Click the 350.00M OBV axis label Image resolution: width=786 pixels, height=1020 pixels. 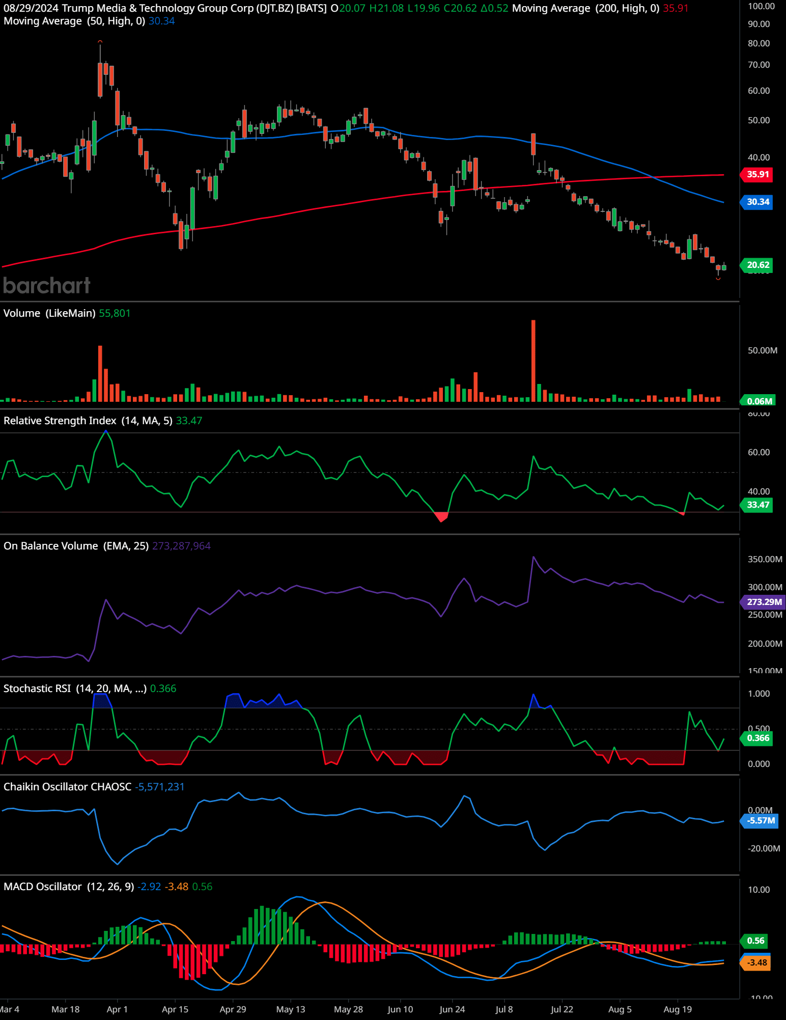pos(765,560)
